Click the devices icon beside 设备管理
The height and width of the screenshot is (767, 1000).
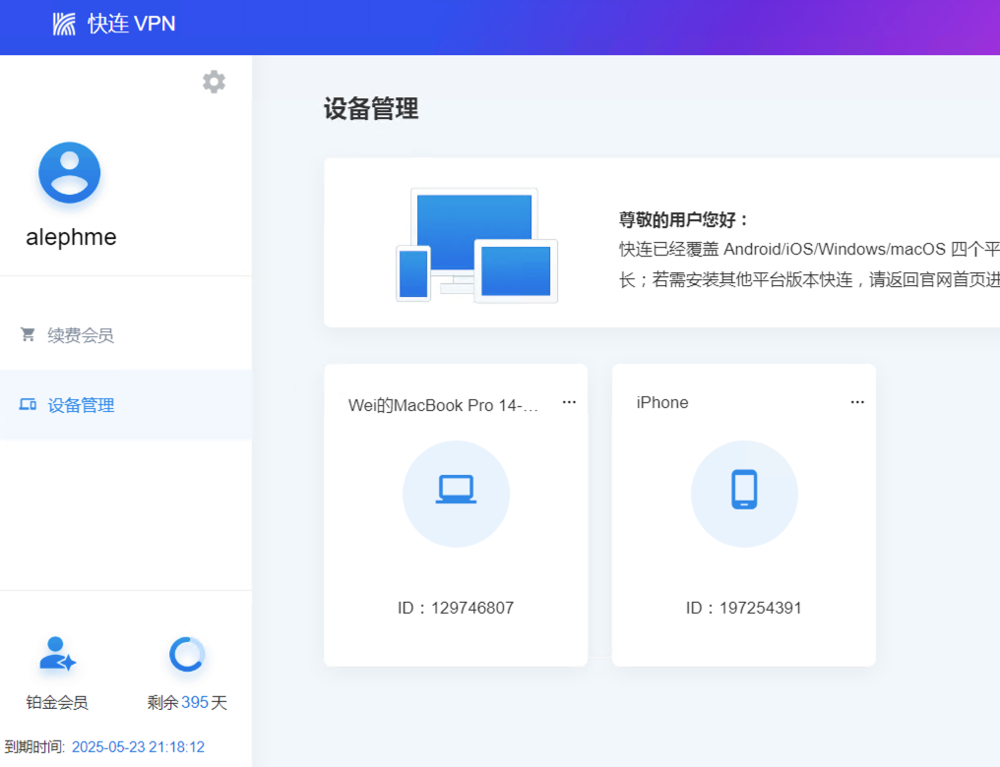point(28,405)
